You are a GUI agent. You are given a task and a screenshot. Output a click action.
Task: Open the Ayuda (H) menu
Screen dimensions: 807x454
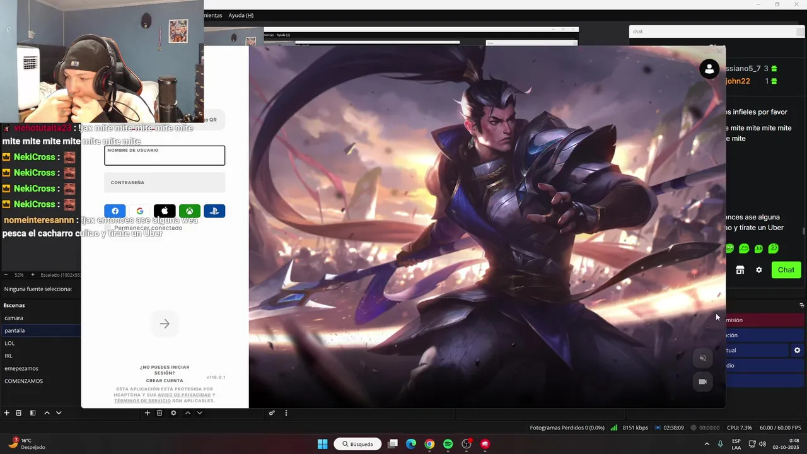coord(241,15)
